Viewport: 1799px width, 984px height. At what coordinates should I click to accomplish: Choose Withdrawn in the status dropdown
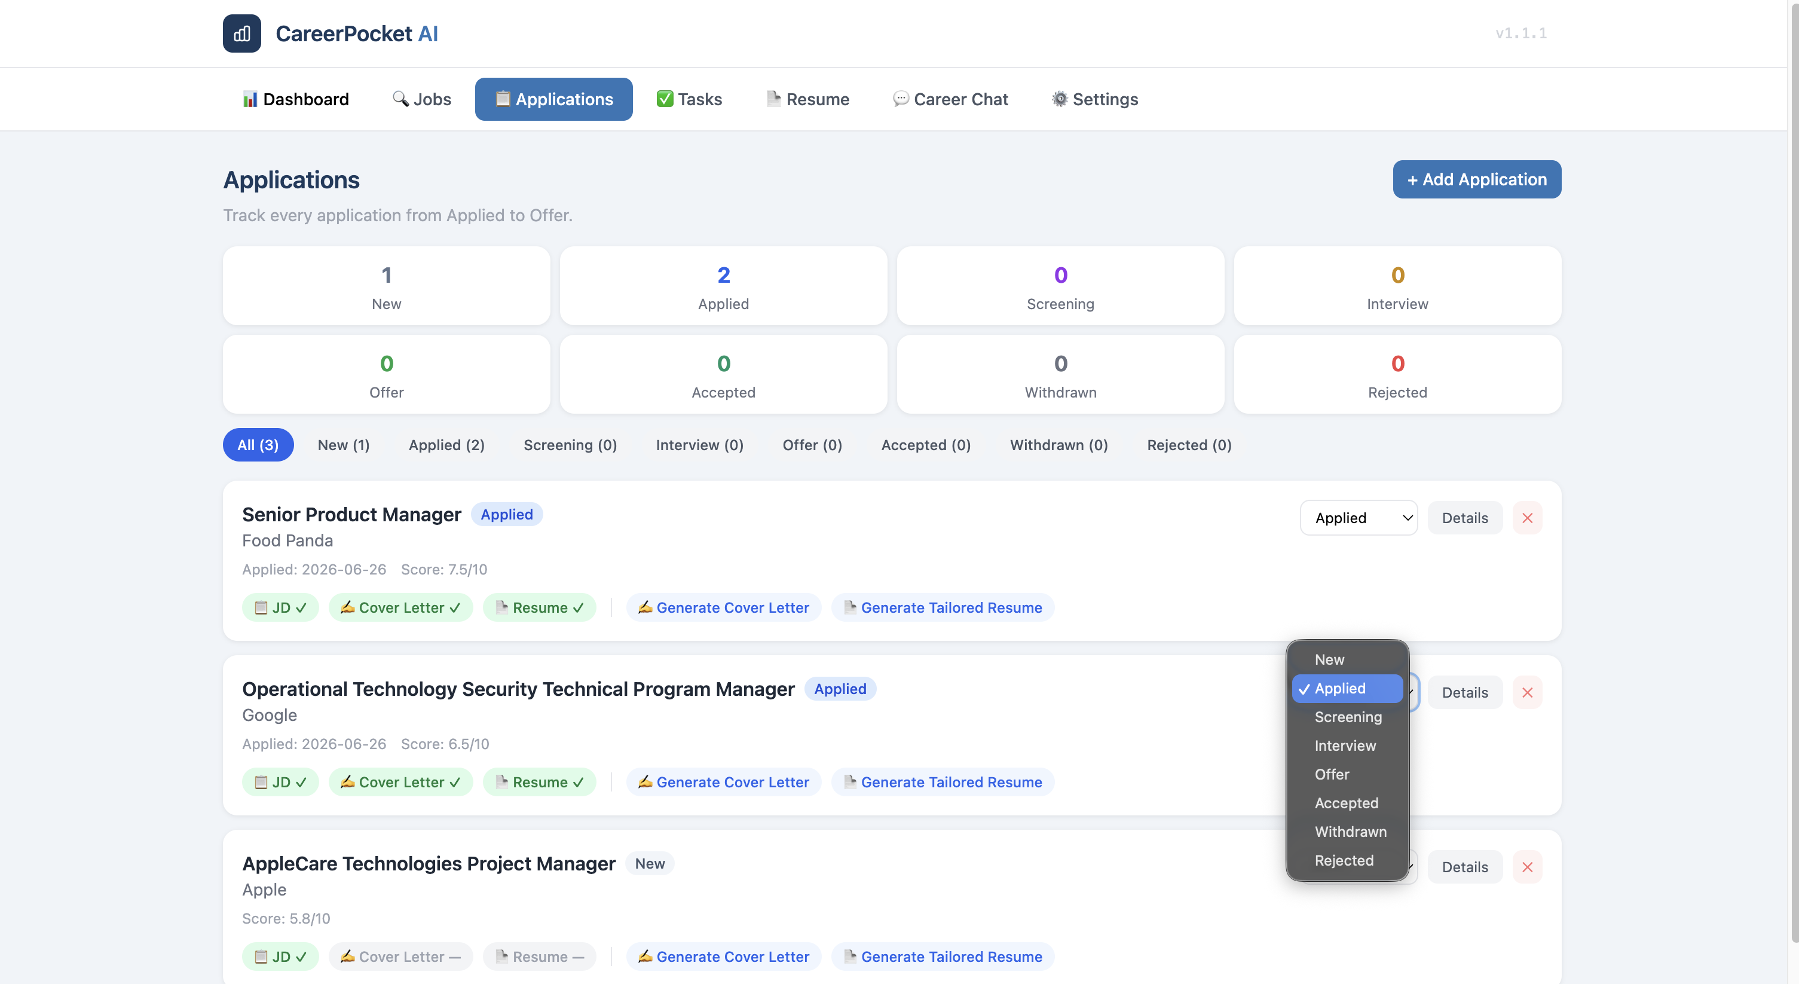click(1347, 832)
